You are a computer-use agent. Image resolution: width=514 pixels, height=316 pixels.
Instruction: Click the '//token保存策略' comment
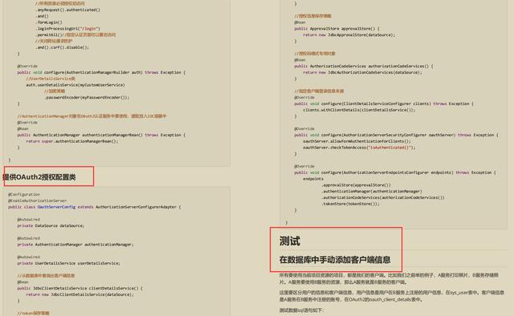coord(33,313)
